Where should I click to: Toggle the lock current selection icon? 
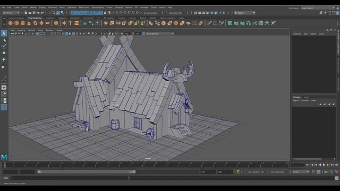[x=105, y=13]
